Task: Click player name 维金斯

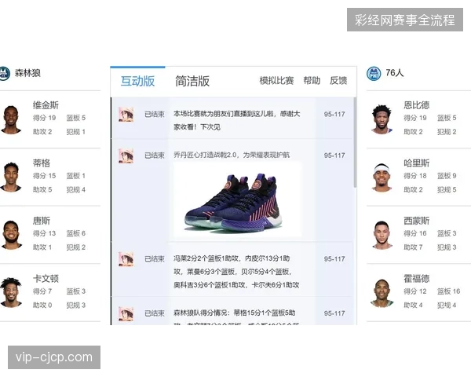Action: (x=46, y=105)
